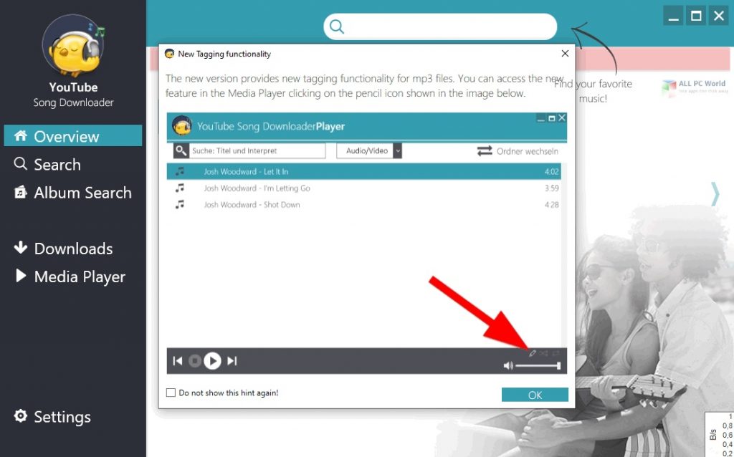Select 'Josh Woodward - I'm Letting Go' track

point(363,188)
